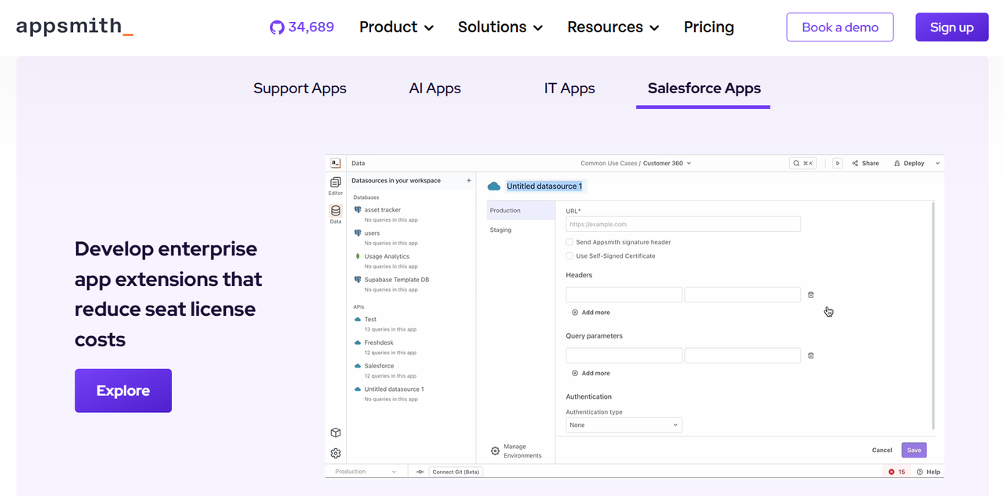Open the GitHub star count link
The height and width of the screenshot is (496, 1004).
(x=302, y=27)
